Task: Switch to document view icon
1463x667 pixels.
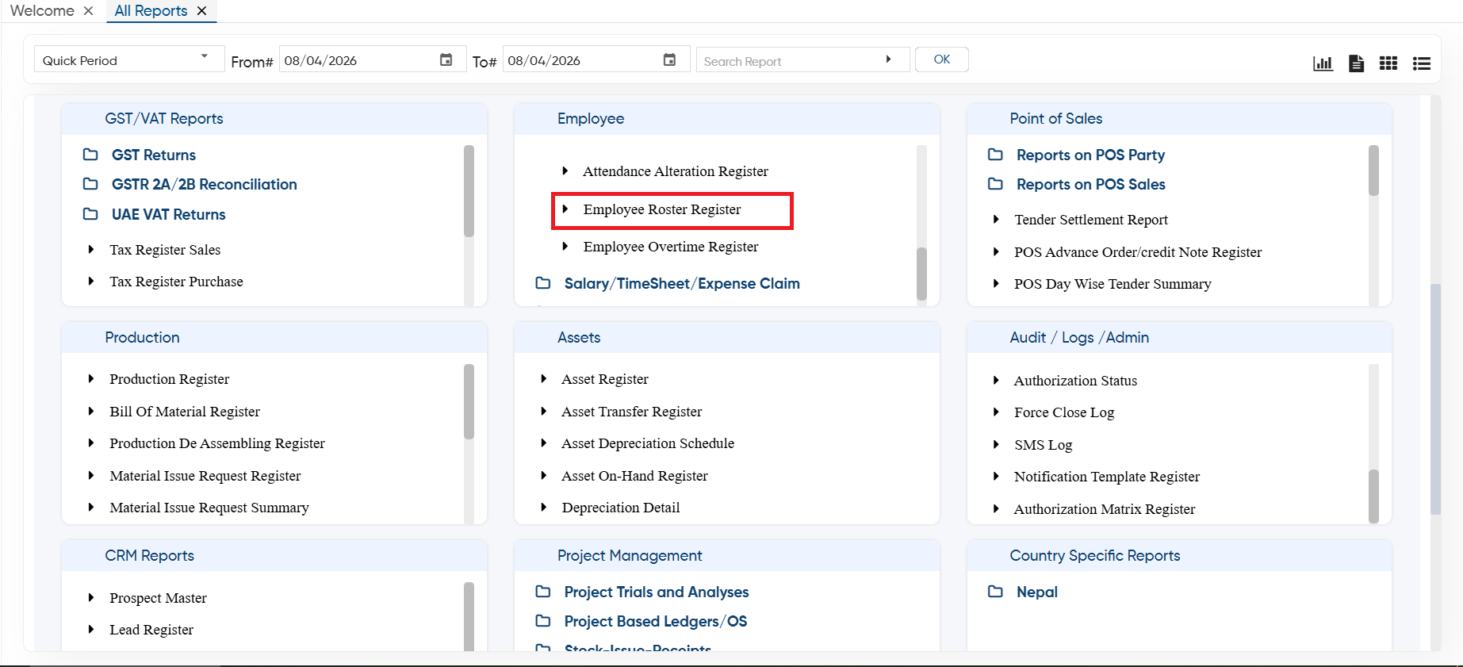Action: click(x=1356, y=63)
